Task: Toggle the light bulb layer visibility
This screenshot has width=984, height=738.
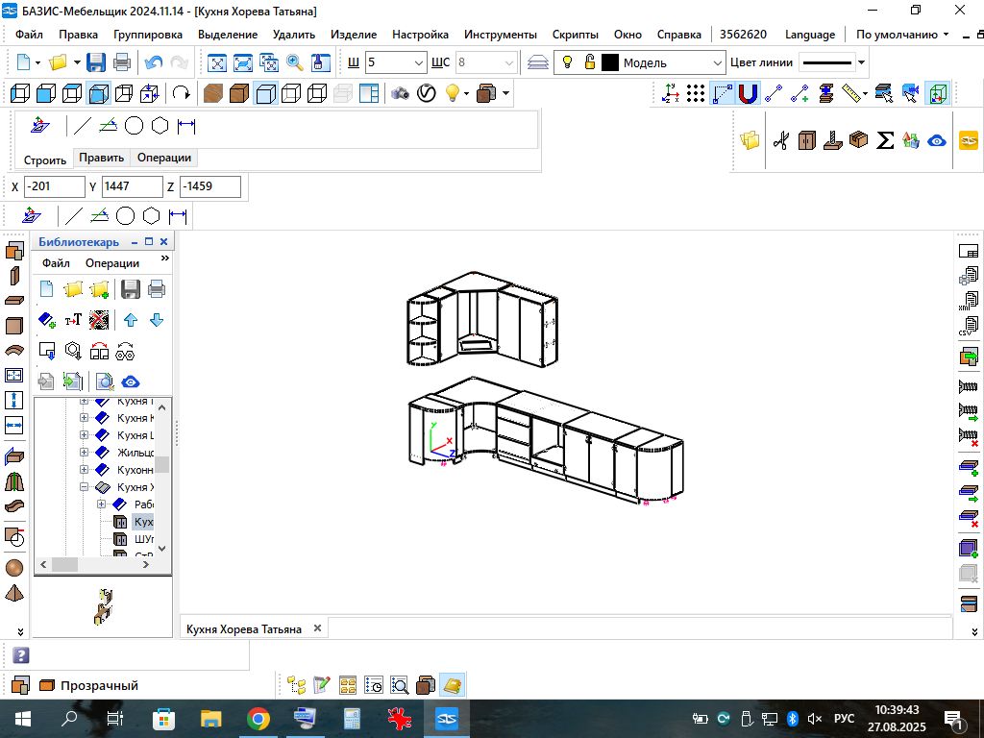Action: [x=567, y=62]
